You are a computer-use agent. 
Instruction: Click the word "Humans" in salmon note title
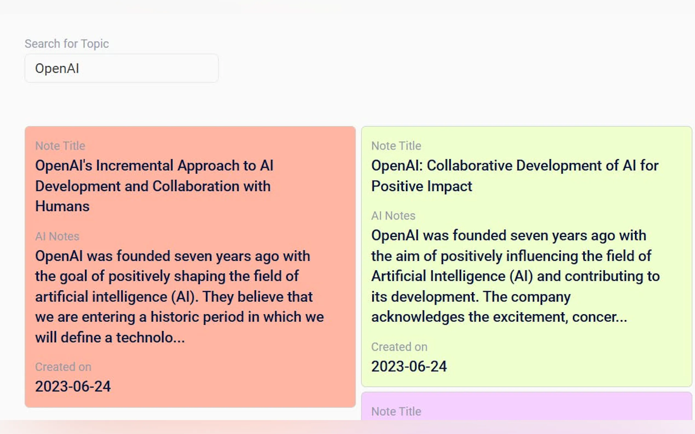click(62, 206)
